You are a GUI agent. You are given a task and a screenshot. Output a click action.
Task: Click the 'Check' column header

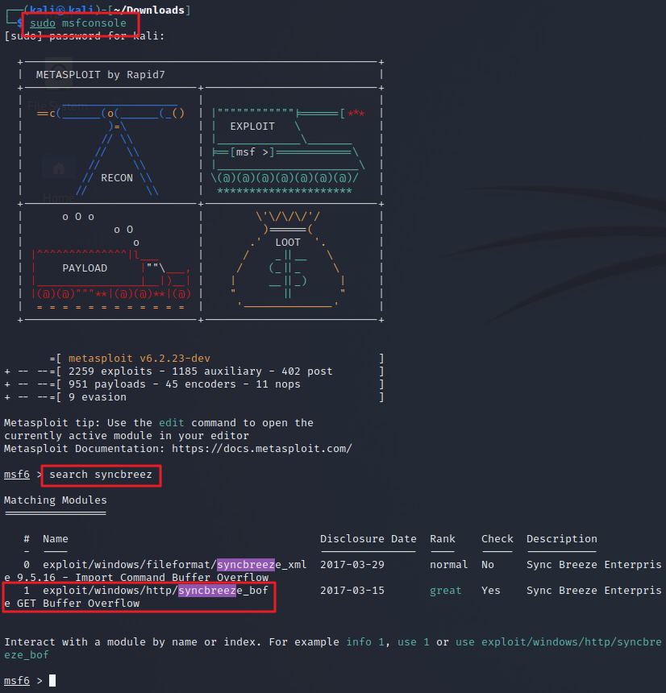coord(497,539)
